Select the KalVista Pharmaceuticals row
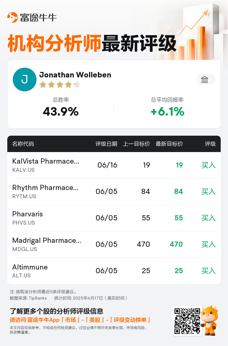The height and width of the screenshot is (346, 228). (114, 165)
